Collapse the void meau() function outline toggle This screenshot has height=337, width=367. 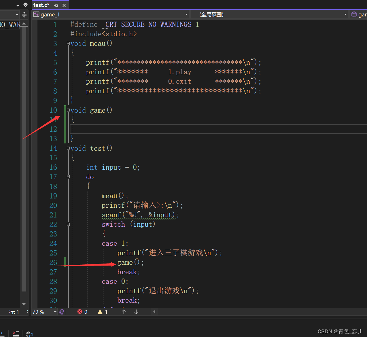[x=68, y=43]
